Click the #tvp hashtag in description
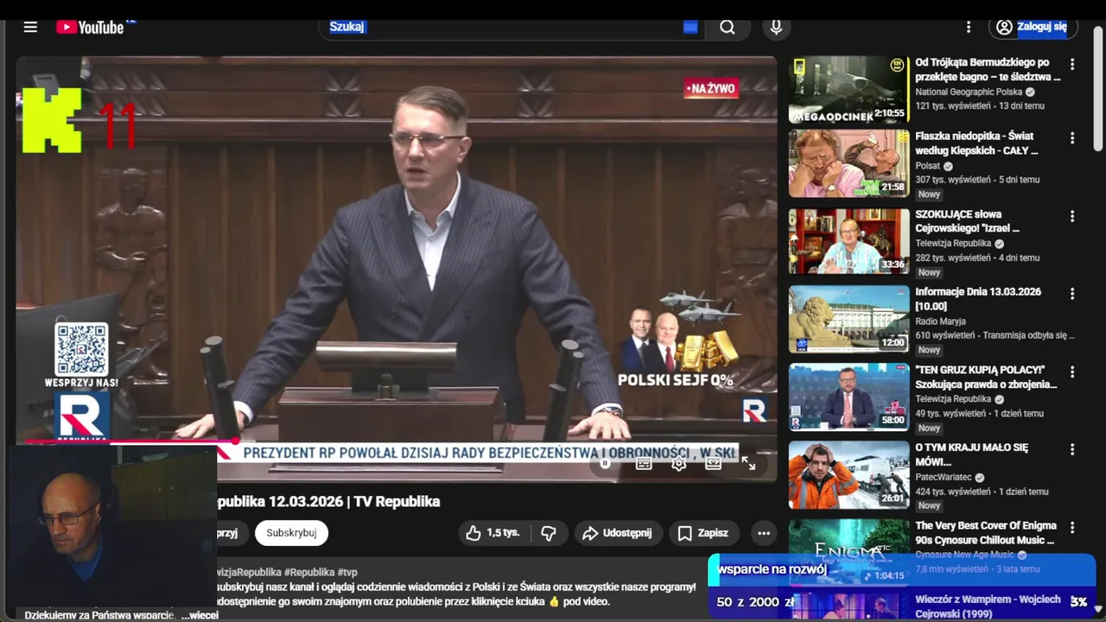This screenshot has width=1106, height=622. (x=347, y=572)
